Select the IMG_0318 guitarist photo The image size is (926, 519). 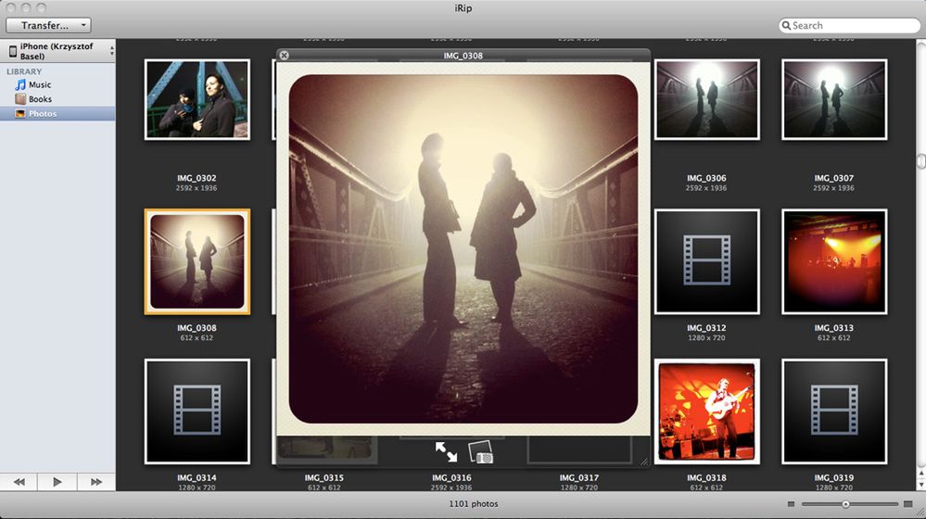tap(706, 411)
